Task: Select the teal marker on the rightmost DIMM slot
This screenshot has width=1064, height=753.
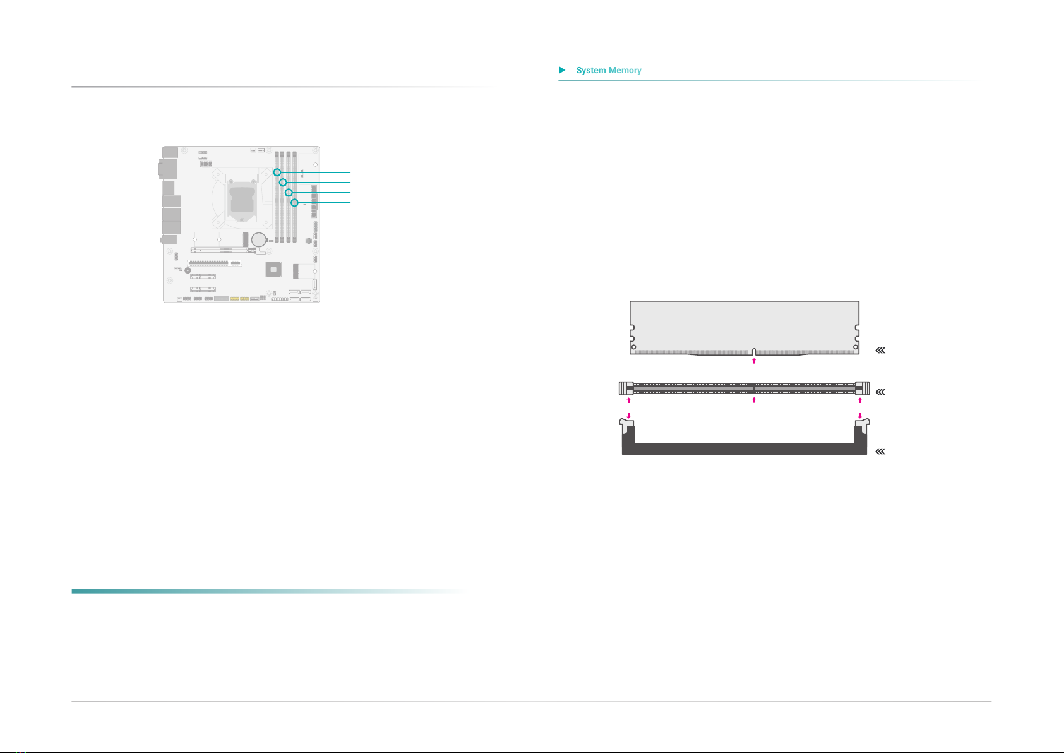Action: [x=295, y=203]
